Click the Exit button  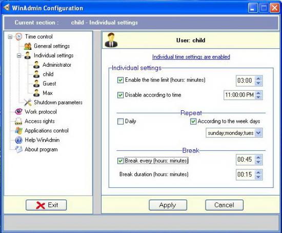click(46, 205)
